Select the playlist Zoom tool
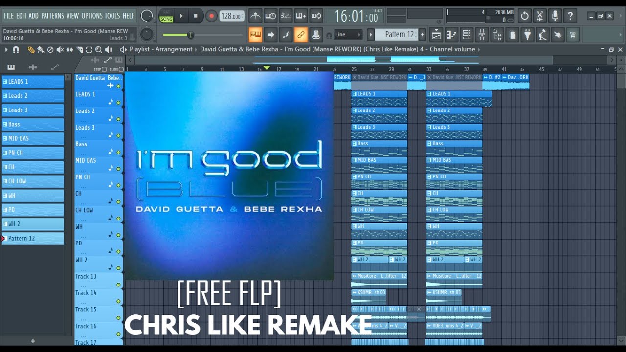This screenshot has height=352, width=626. (x=98, y=49)
